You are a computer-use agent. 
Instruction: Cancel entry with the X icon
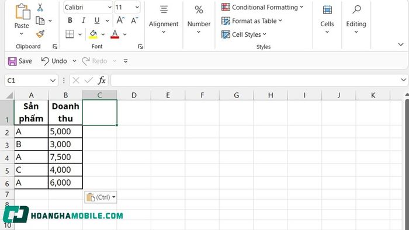point(76,81)
